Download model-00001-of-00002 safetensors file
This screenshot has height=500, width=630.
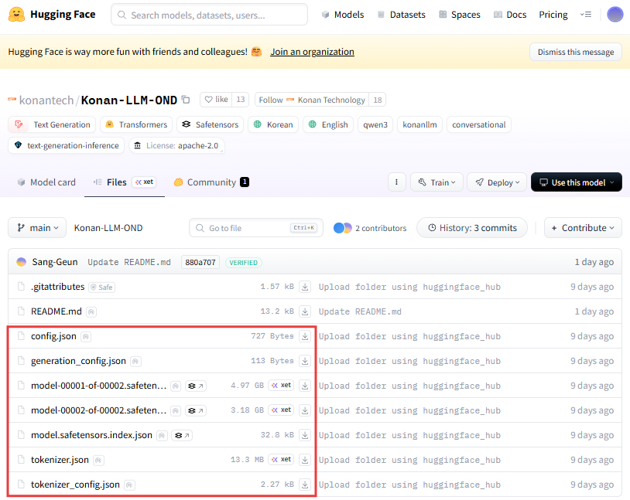(305, 386)
